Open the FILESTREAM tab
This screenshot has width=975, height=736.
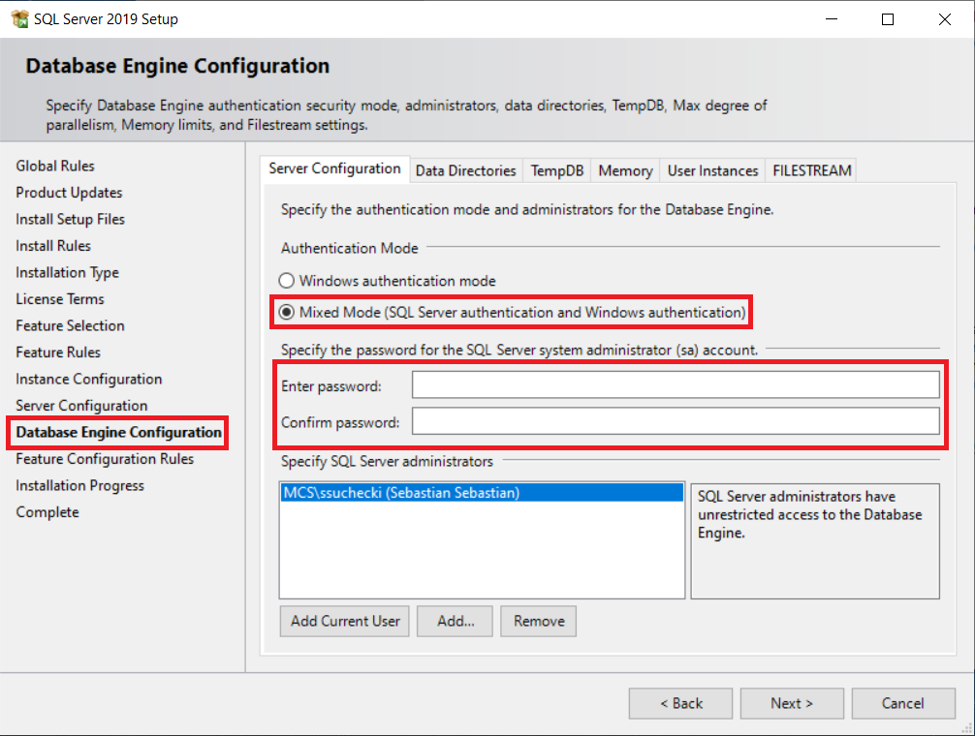click(811, 170)
